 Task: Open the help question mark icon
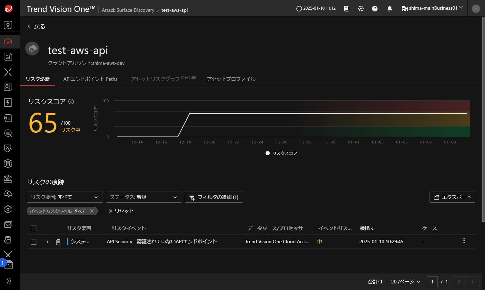[375, 9]
